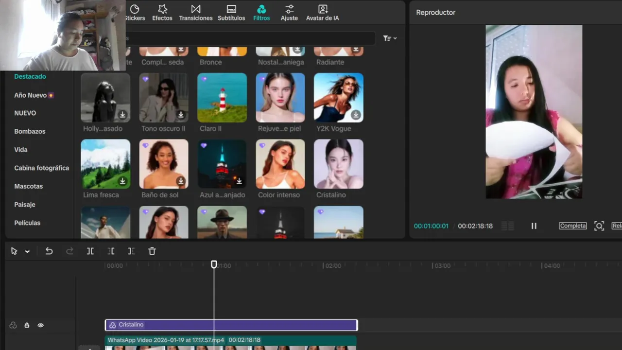The width and height of the screenshot is (622, 350).
Task: Select the Lima fresca filter thumbnail
Action: (x=105, y=164)
